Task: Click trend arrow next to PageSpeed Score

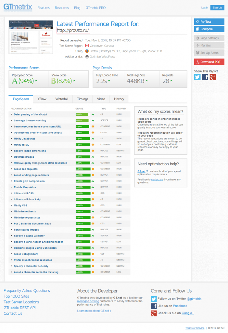Action: [36, 81]
